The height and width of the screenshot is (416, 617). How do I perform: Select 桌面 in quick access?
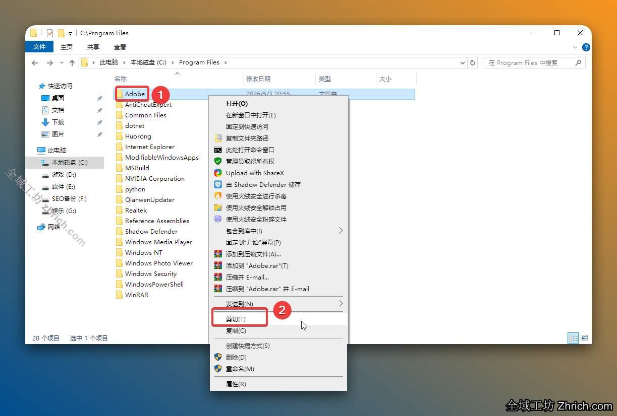coord(58,98)
